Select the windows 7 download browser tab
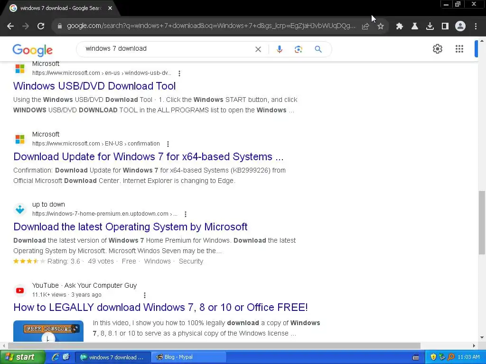The width and height of the screenshot is (486, 364). point(60,9)
